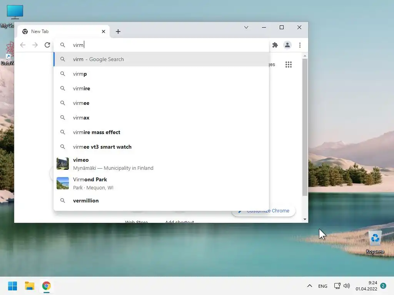Viewport: 394px width, 295px height.
Task: Open the notification badge showing 2
Action: click(x=383, y=286)
